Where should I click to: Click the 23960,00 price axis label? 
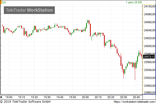[150, 62]
